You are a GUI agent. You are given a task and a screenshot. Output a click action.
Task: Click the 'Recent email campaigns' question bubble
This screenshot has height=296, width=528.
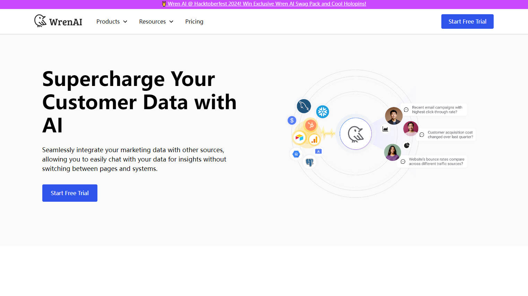pos(434,110)
